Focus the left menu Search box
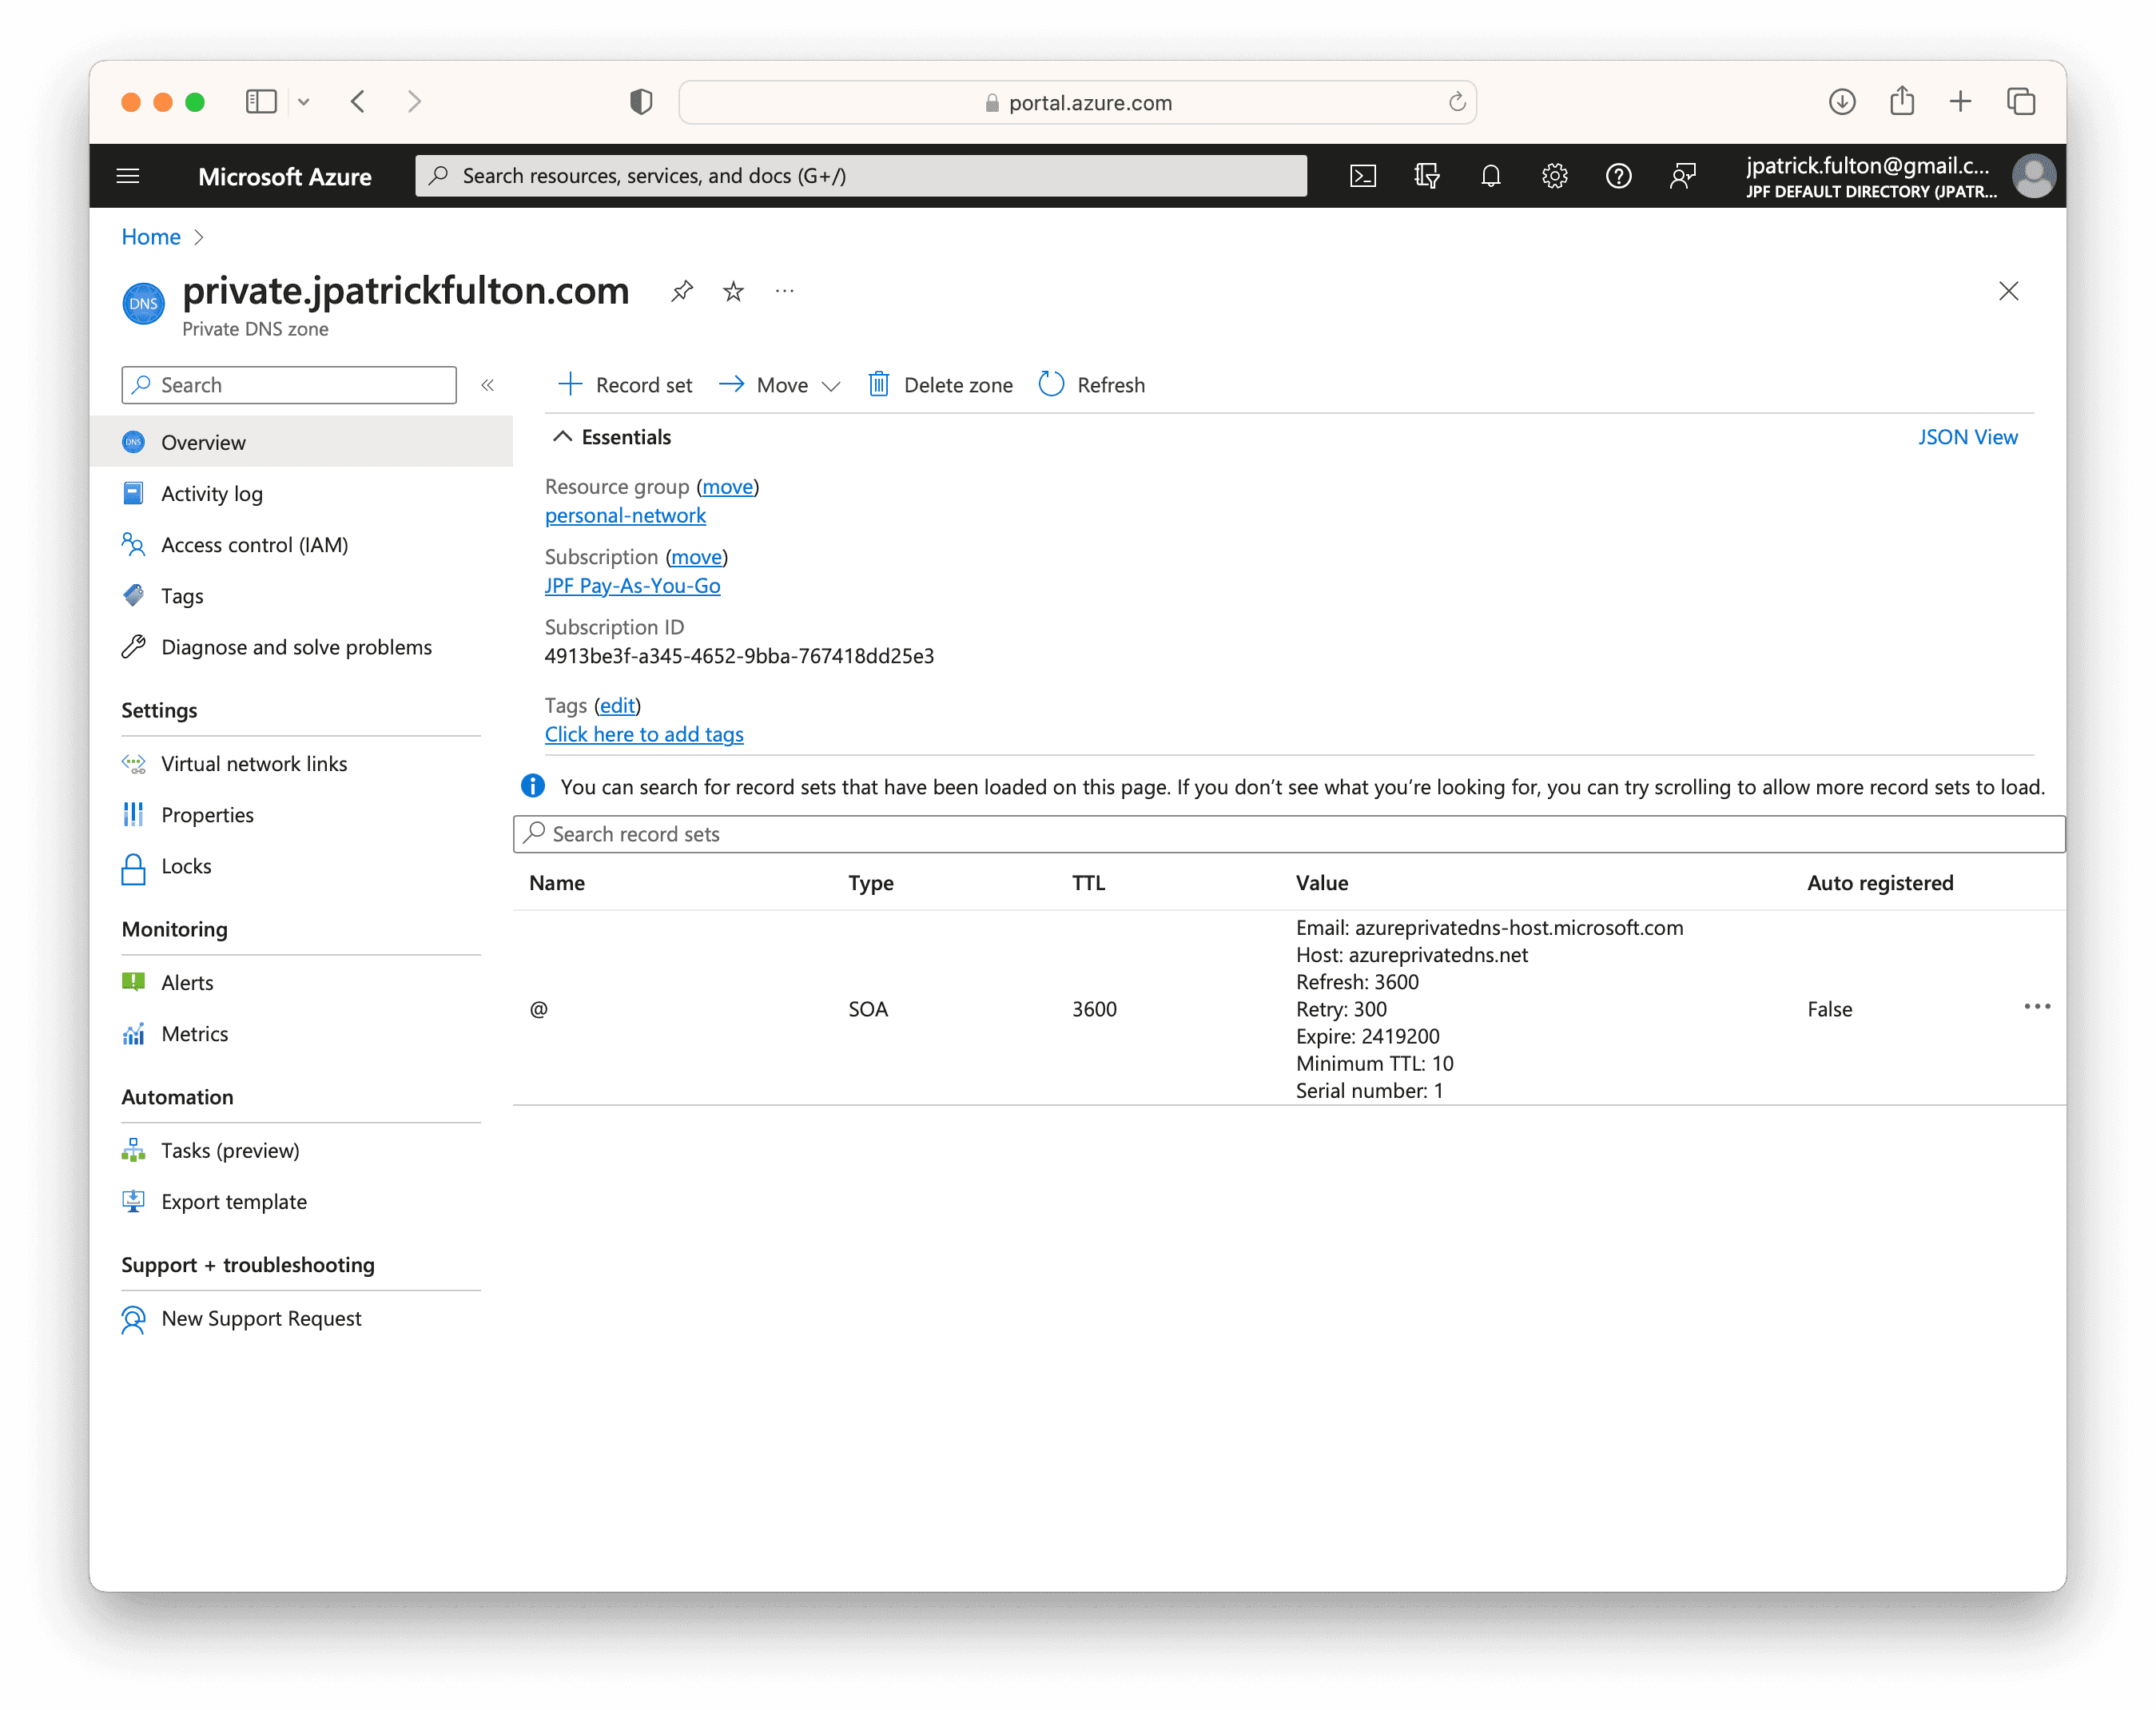 pos(289,385)
